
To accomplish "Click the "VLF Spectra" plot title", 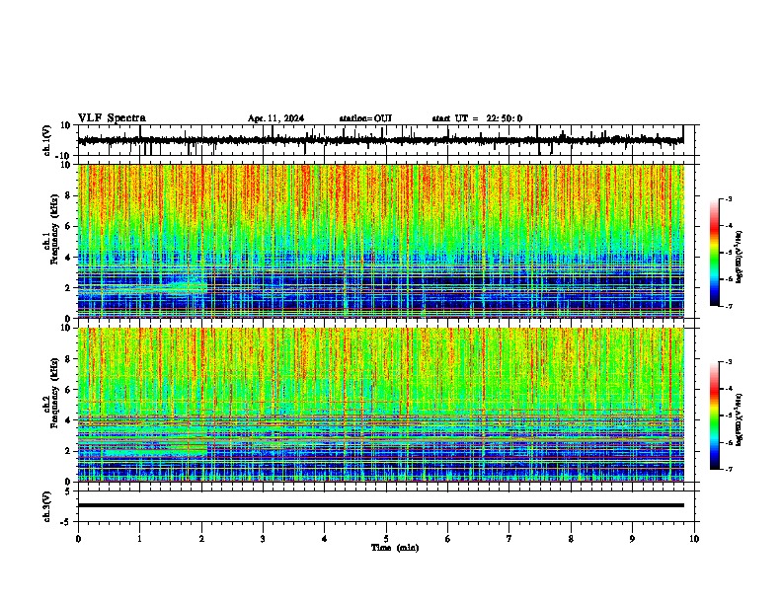I will 112,118.
